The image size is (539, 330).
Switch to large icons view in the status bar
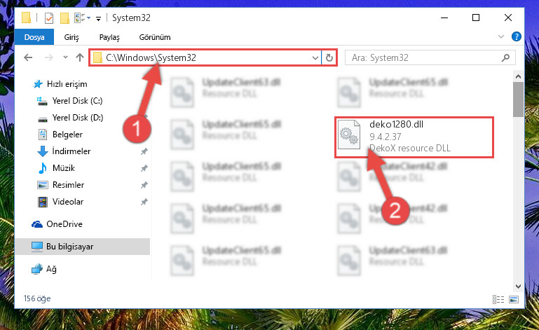click(x=514, y=299)
